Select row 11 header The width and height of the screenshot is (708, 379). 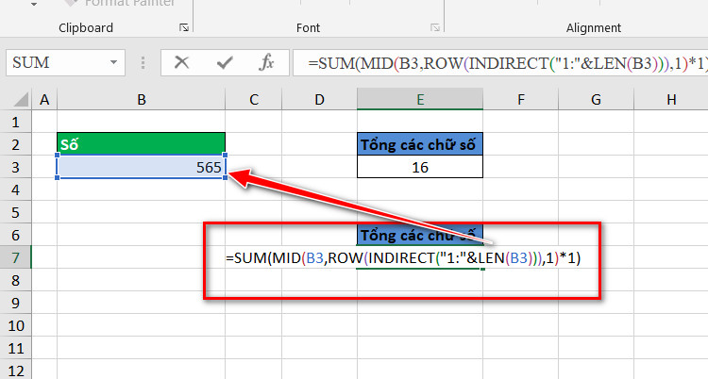[16, 348]
